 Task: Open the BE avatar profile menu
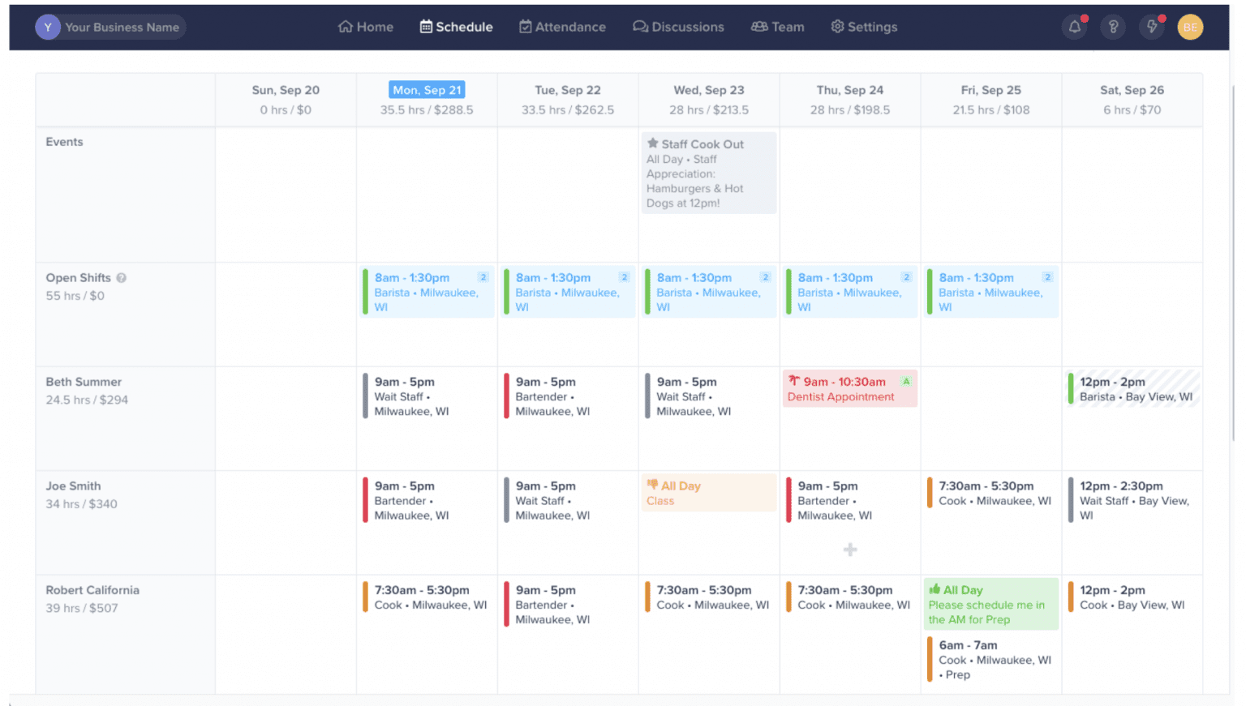point(1190,27)
